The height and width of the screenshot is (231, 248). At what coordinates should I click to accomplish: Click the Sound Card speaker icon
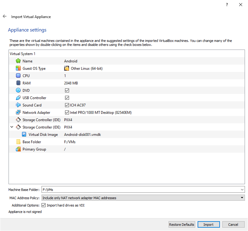(x=18, y=105)
